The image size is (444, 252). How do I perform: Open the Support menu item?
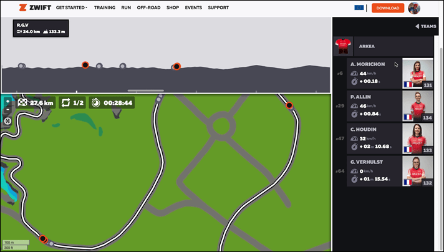click(218, 7)
